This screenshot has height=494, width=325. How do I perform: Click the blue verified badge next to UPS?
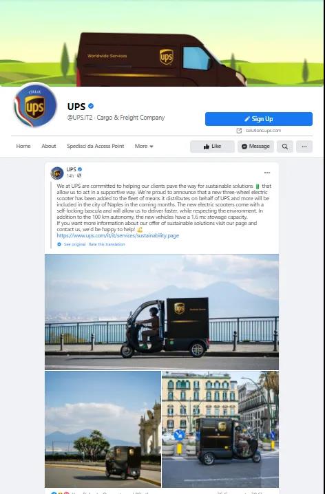pos(91,106)
